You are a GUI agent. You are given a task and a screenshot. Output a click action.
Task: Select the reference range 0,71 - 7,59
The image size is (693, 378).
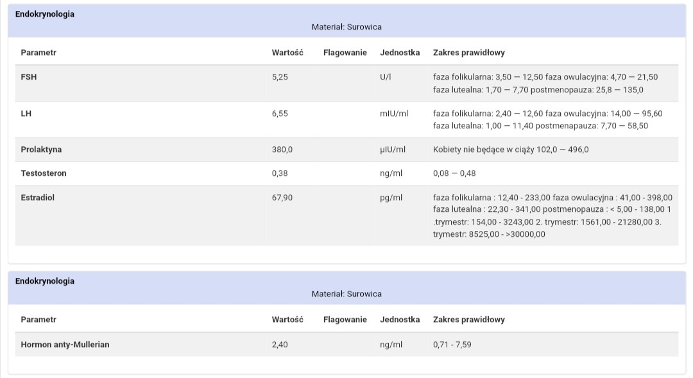tap(452, 345)
